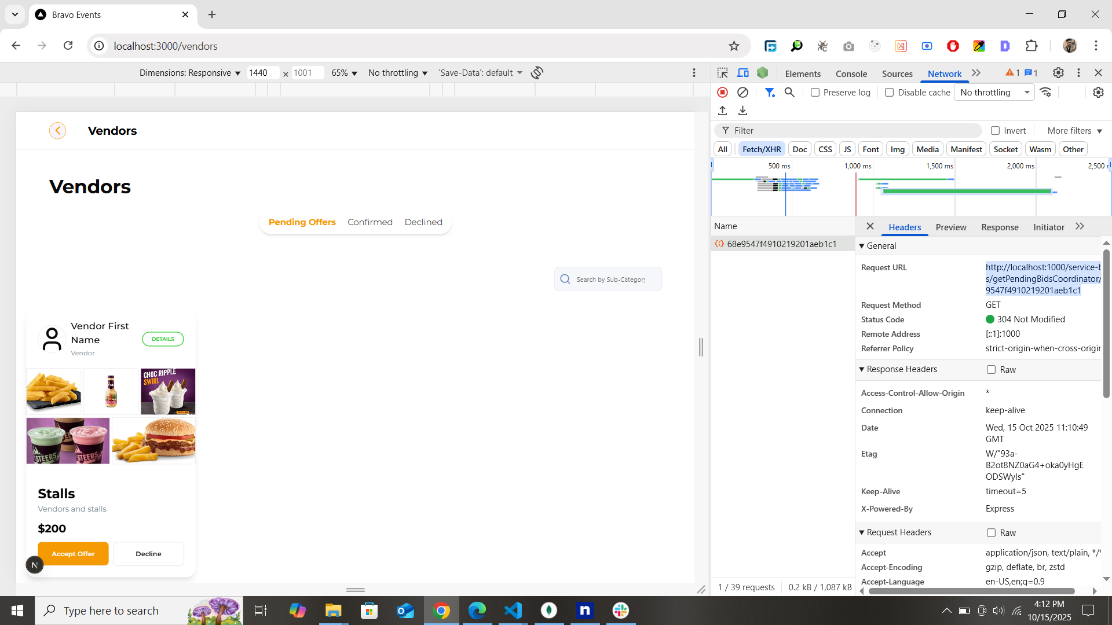Click the export HAR download icon

click(x=742, y=111)
